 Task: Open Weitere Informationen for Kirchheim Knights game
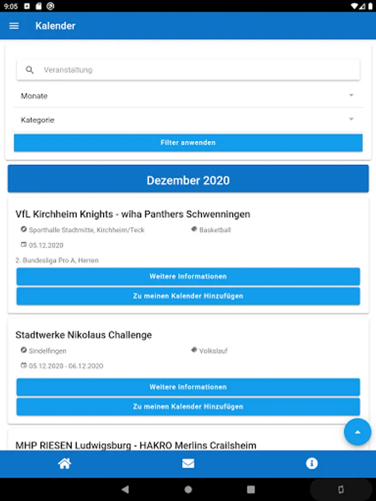click(x=188, y=277)
